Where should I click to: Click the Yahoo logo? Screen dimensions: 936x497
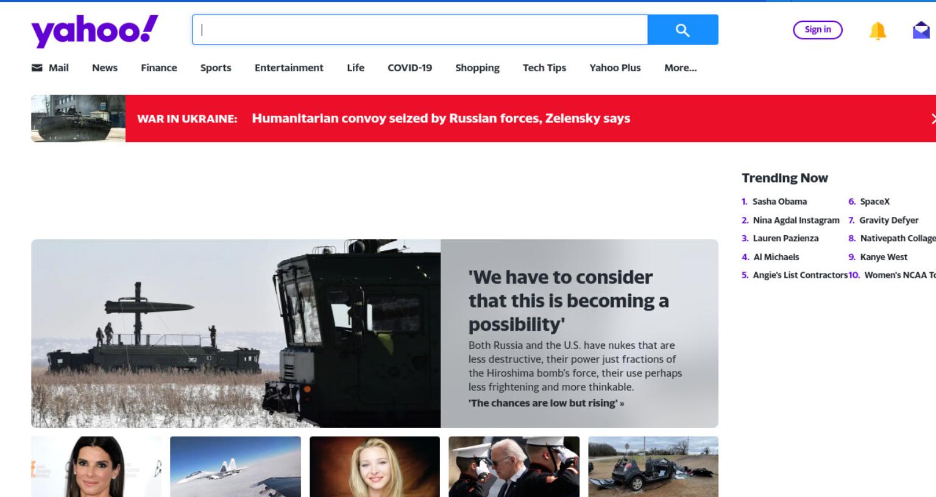(x=94, y=30)
